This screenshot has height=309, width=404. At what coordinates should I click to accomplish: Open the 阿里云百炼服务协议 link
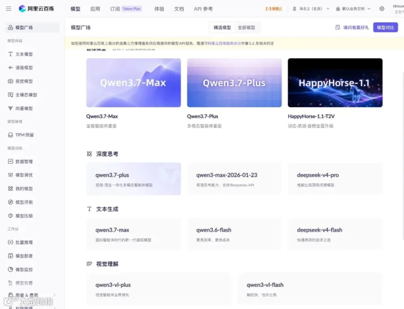click(224, 43)
